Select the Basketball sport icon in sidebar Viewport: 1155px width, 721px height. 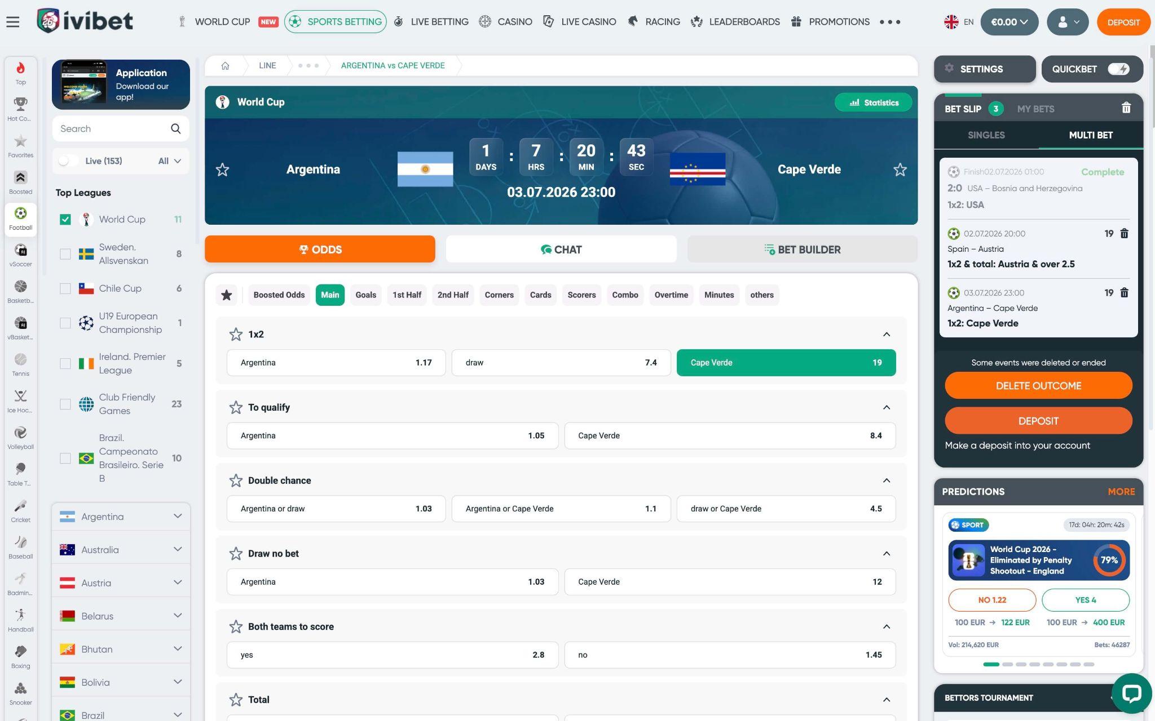(20, 292)
